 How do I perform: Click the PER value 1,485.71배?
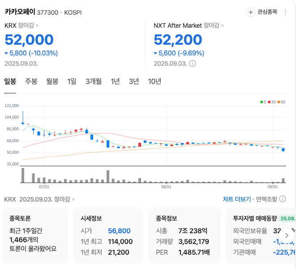click(x=194, y=252)
